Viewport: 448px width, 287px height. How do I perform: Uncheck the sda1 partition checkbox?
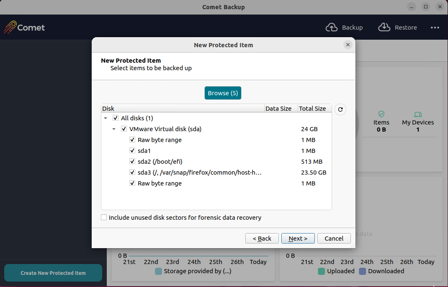point(132,151)
